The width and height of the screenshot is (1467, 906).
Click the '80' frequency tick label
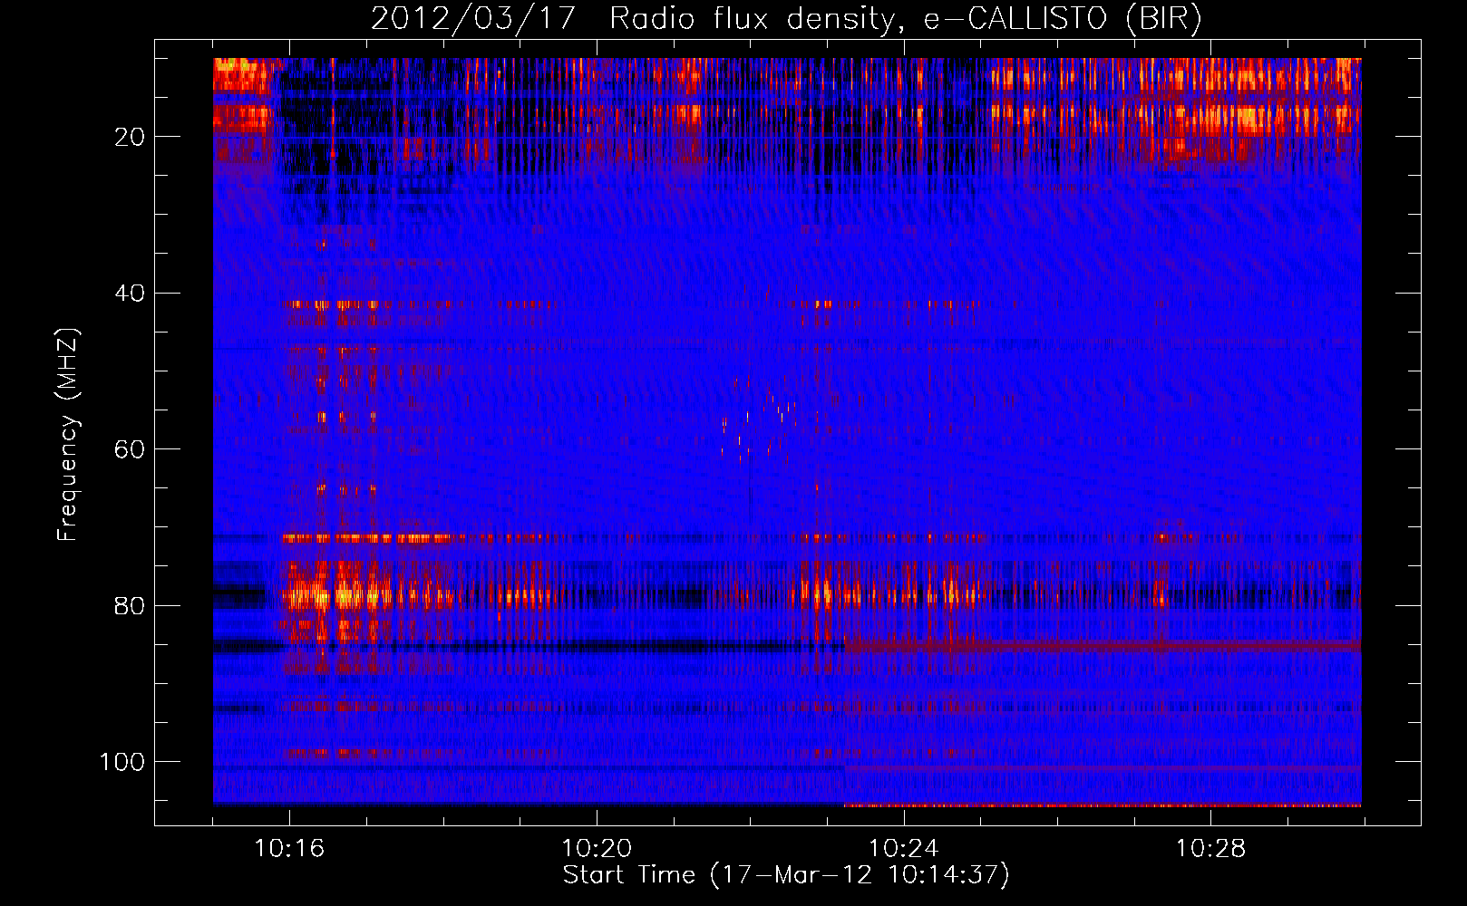[130, 606]
